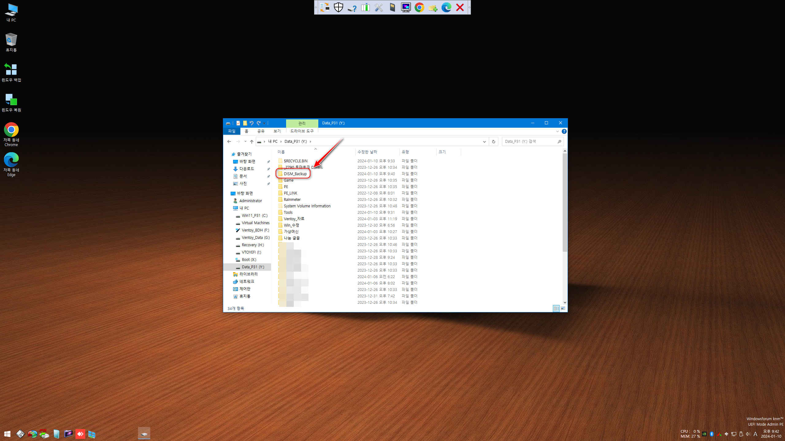Viewport: 785px width, 441px height.
Task: Click the up directory arrow icon
Action: click(251, 141)
